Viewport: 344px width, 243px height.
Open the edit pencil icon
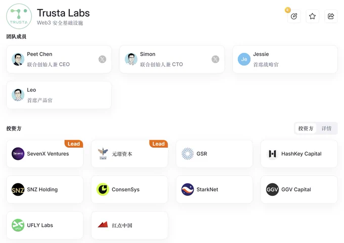[294, 16]
